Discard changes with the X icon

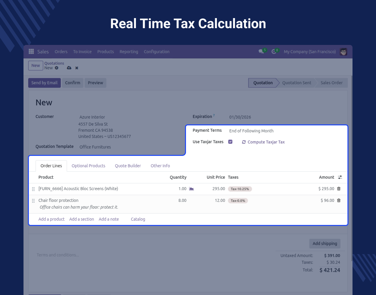click(77, 68)
